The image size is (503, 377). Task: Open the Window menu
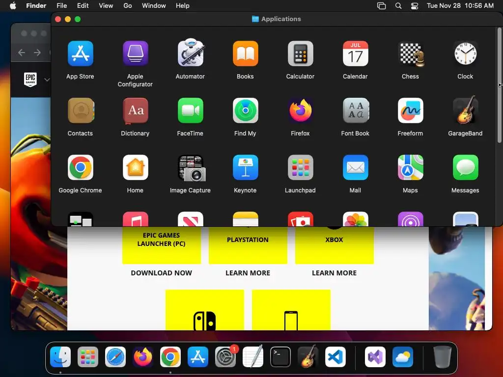pos(154,5)
